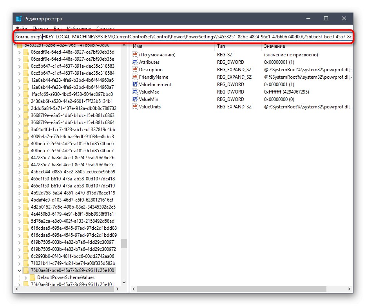366x306 pixels.
Task: Select the ValueMax value name
Action: click(x=149, y=92)
